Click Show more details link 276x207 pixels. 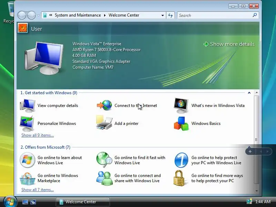coord(229,44)
